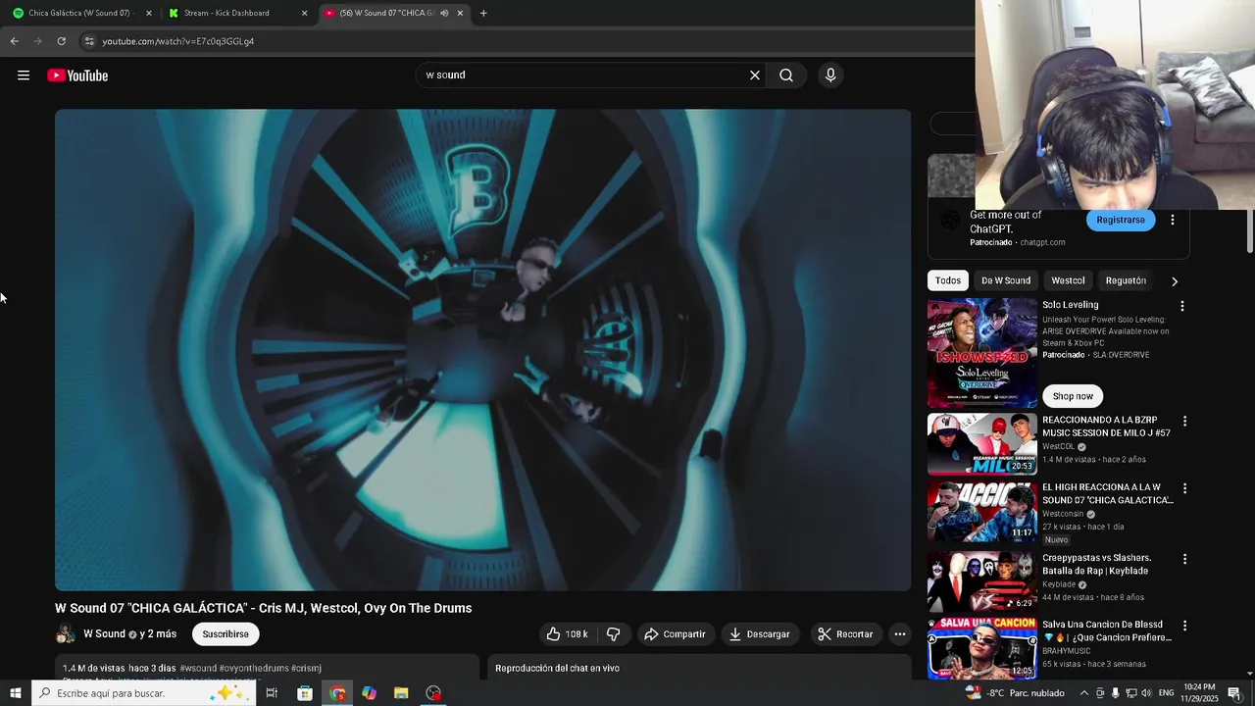
Task: Select the Todos filter chip
Action: click(948, 280)
